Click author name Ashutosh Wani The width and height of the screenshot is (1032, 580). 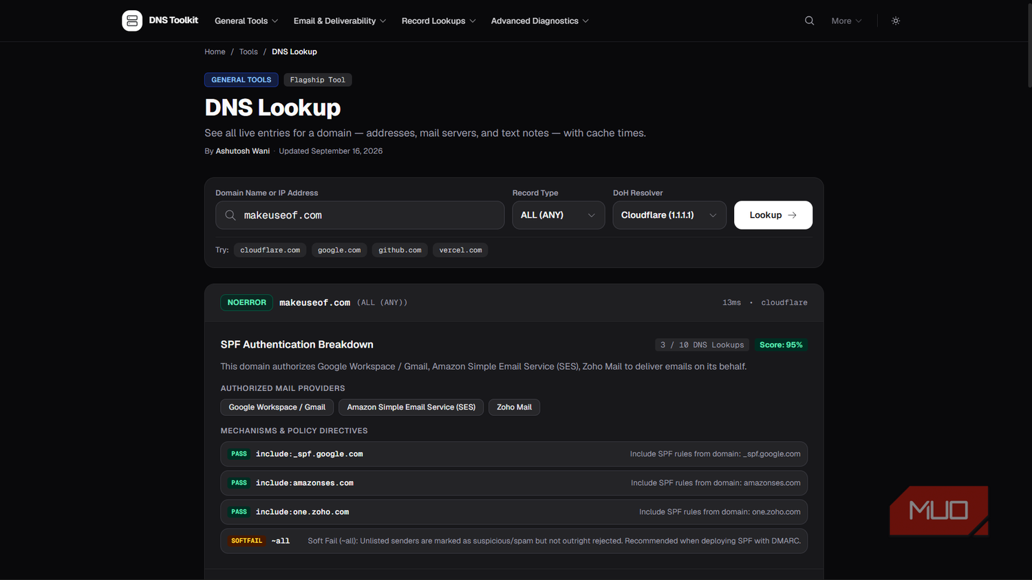click(x=243, y=151)
